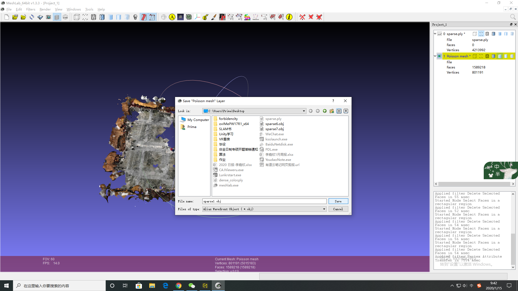Show the hidden sparse.ply layer
Viewport: 518px width, 291px height.
(439, 34)
